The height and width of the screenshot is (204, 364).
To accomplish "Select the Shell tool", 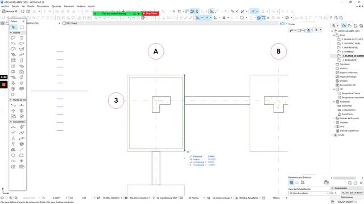I will point(22,49).
